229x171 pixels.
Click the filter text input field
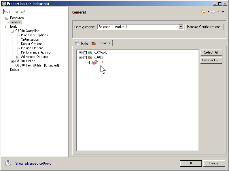34,12
